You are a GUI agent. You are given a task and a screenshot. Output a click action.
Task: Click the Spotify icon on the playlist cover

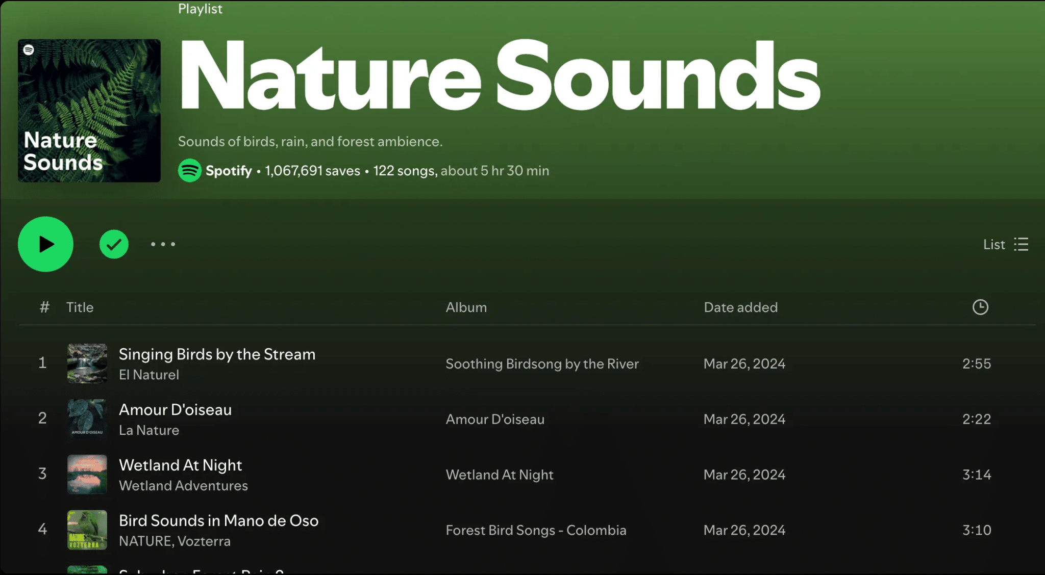[29, 50]
